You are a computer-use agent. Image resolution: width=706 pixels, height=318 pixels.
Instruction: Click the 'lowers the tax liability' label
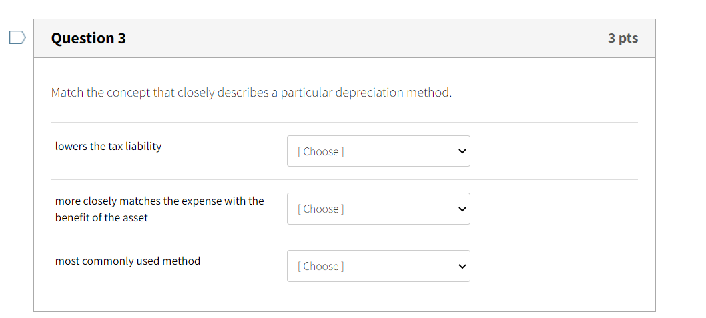point(108,146)
